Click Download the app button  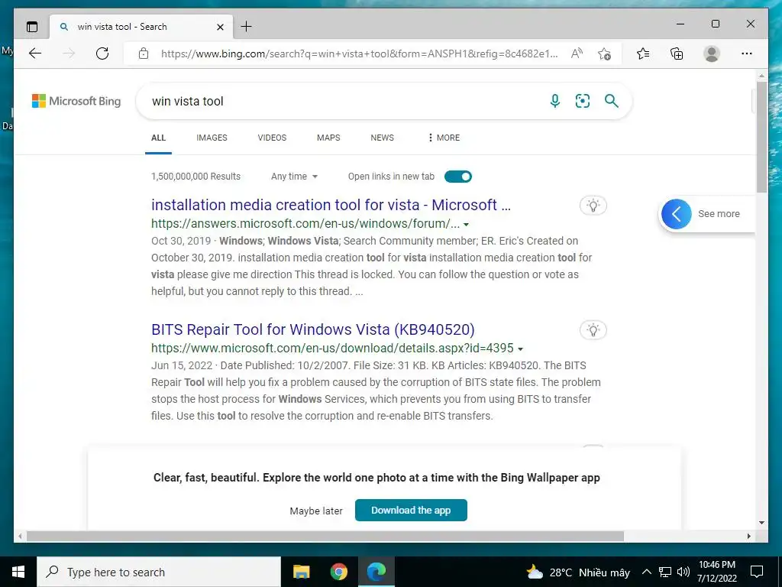[x=411, y=510]
